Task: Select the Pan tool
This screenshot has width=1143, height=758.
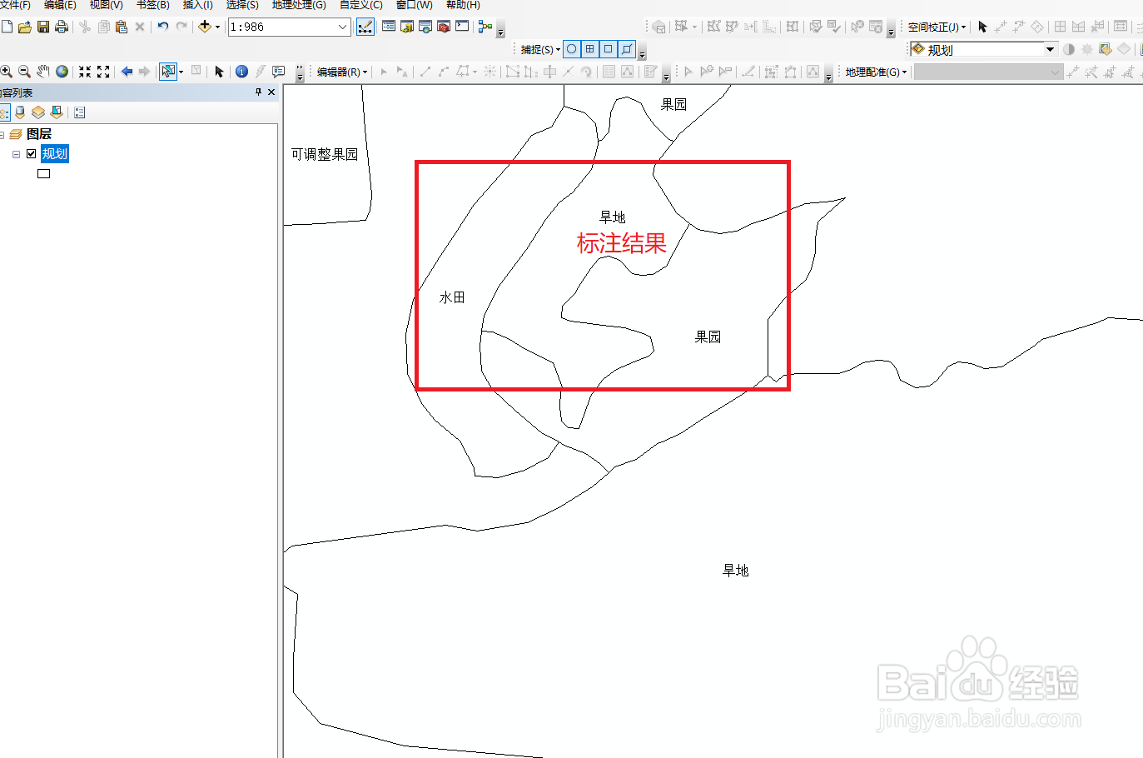Action: coord(43,71)
